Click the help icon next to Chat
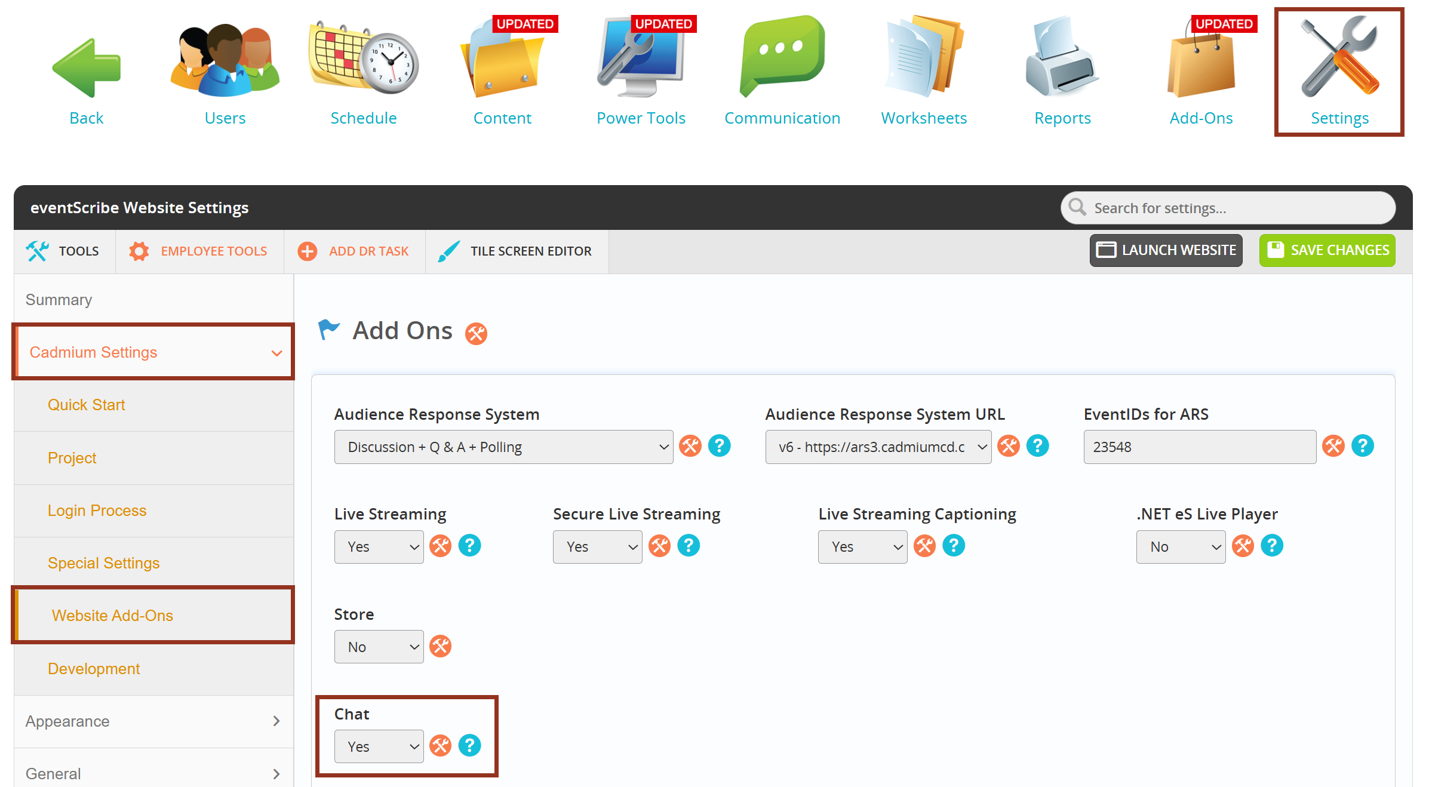 469,745
